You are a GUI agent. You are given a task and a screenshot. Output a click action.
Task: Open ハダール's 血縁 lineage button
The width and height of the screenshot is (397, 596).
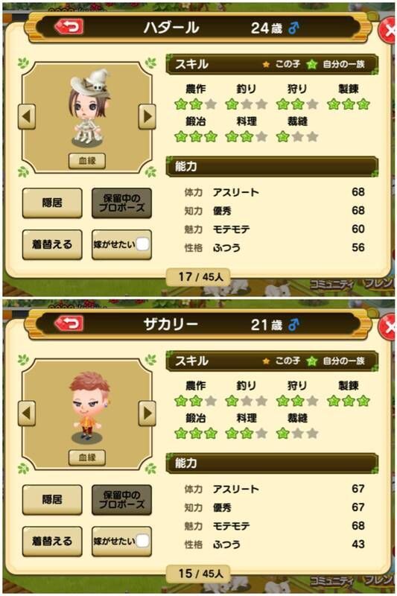pyautogui.click(x=87, y=161)
